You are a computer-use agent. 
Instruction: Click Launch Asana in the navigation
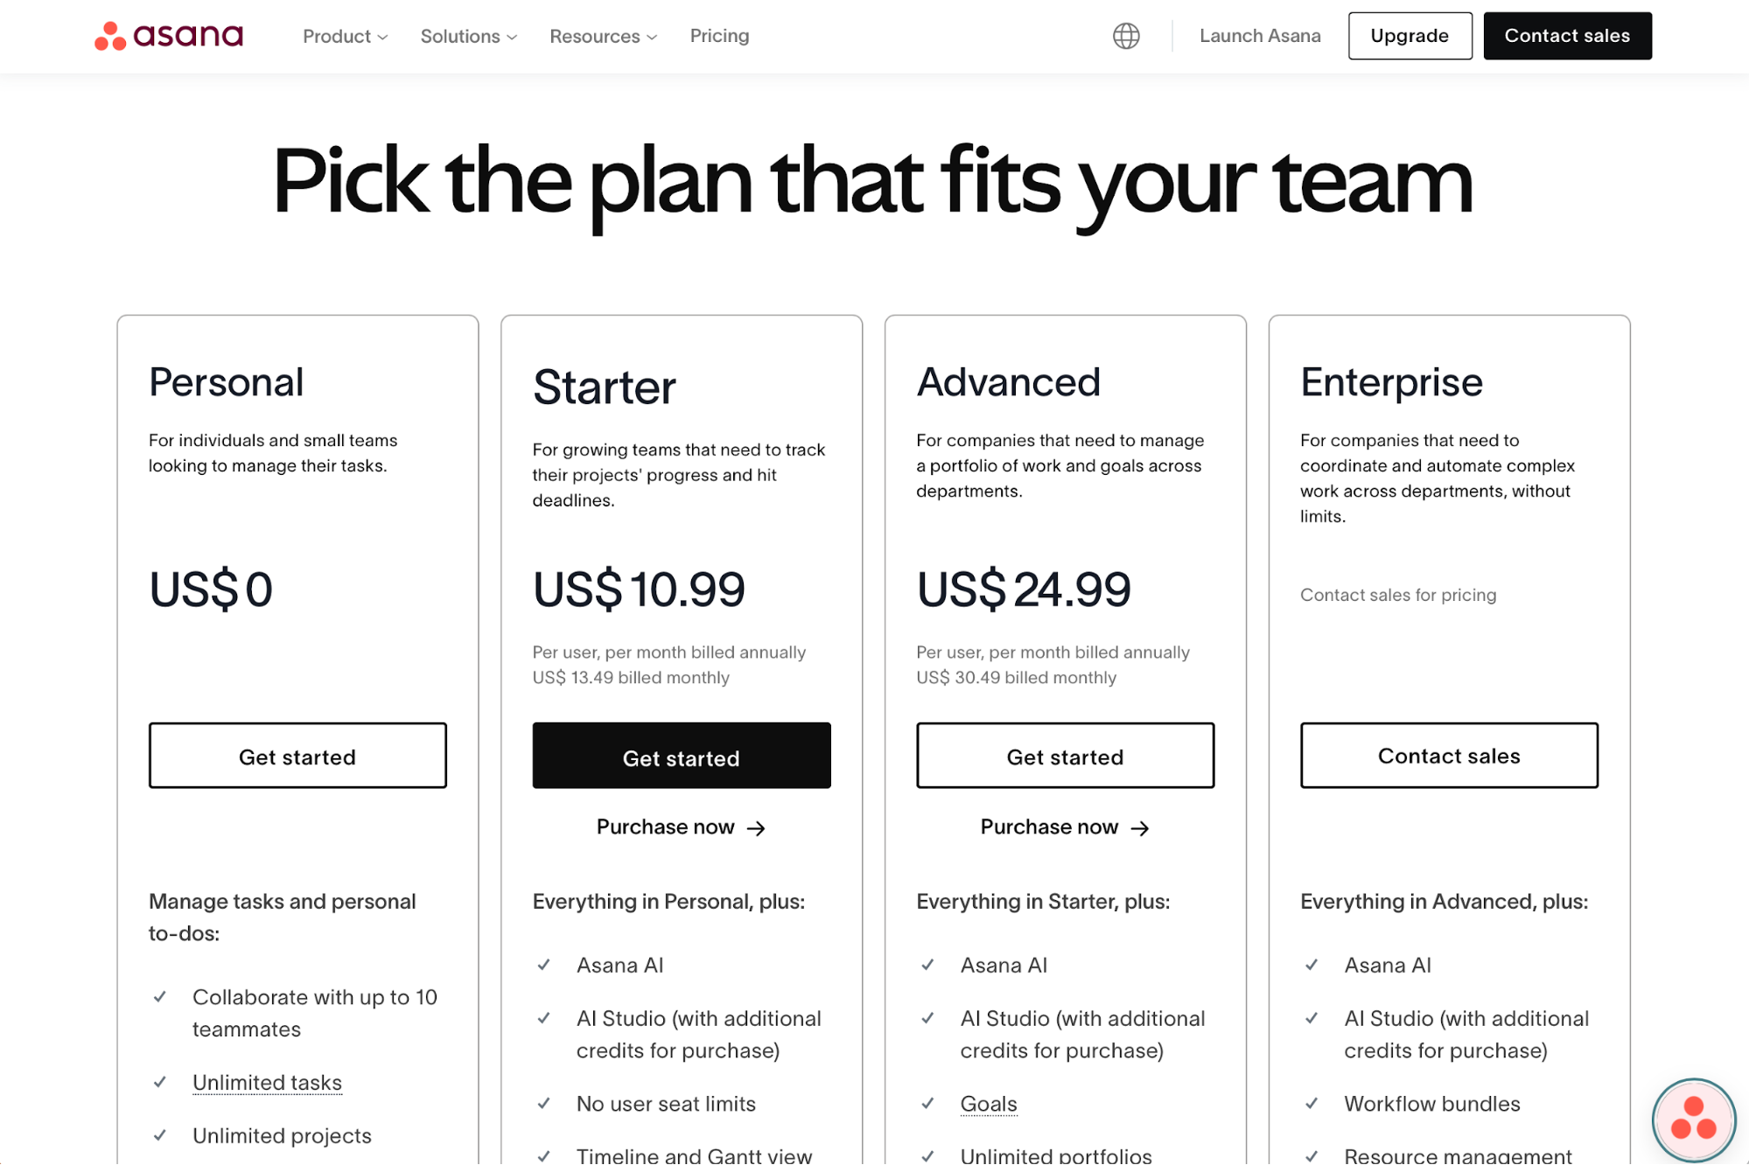click(x=1260, y=36)
